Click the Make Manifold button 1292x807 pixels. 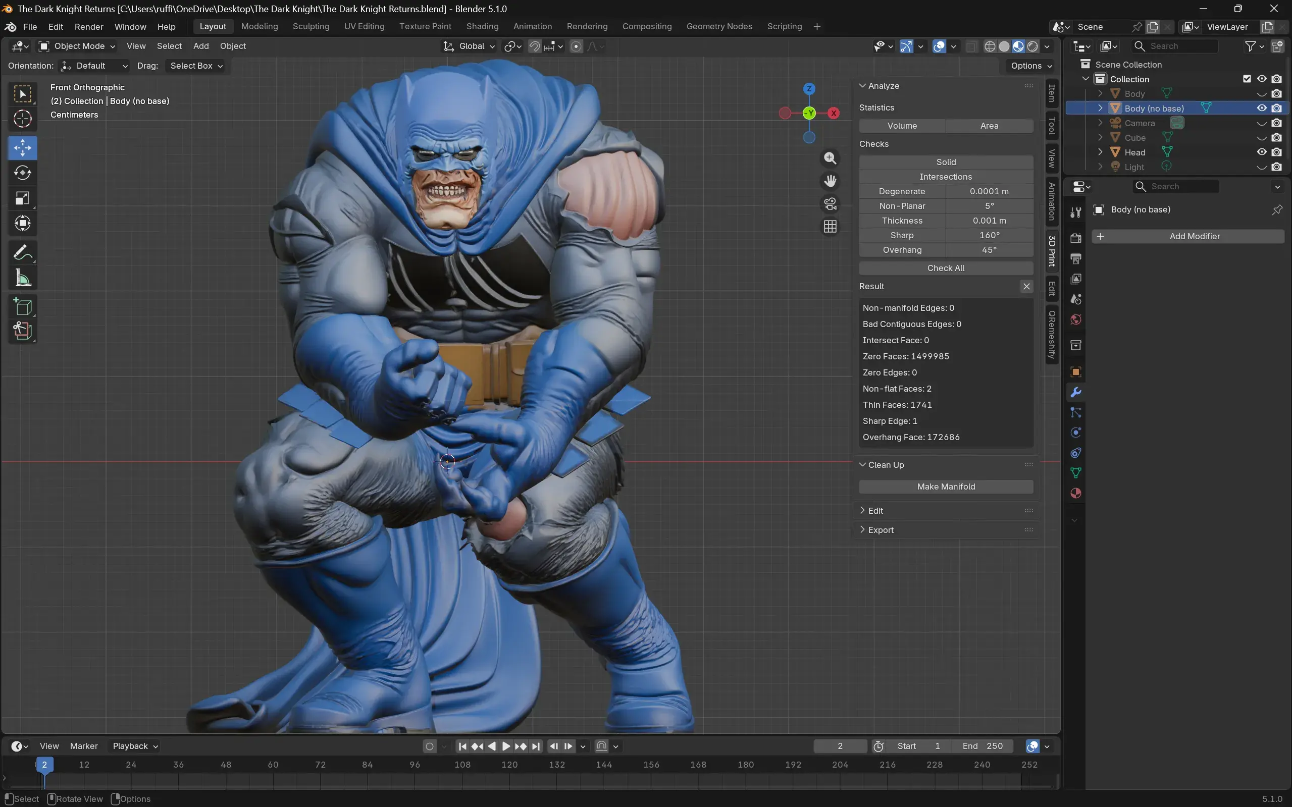[946, 487]
